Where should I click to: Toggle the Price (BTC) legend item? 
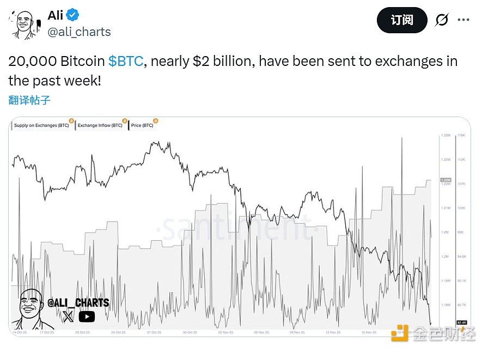143,125
